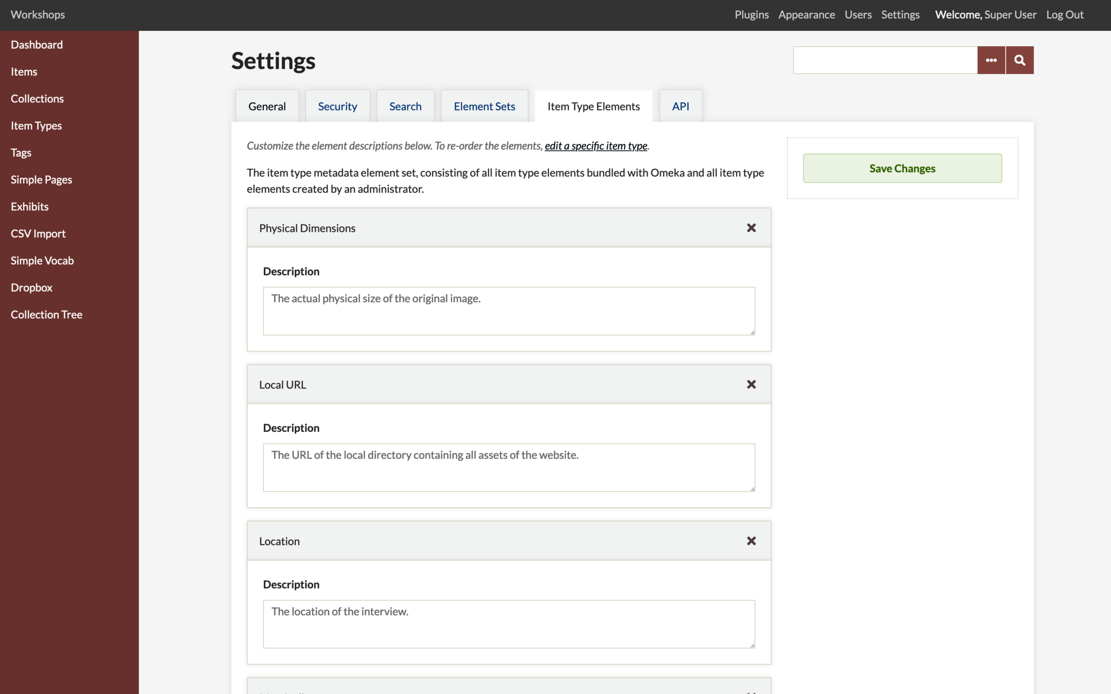This screenshot has height=694, width=1111.
Task: Open Plugins from the top navigation
Action: tap(751, 14)
